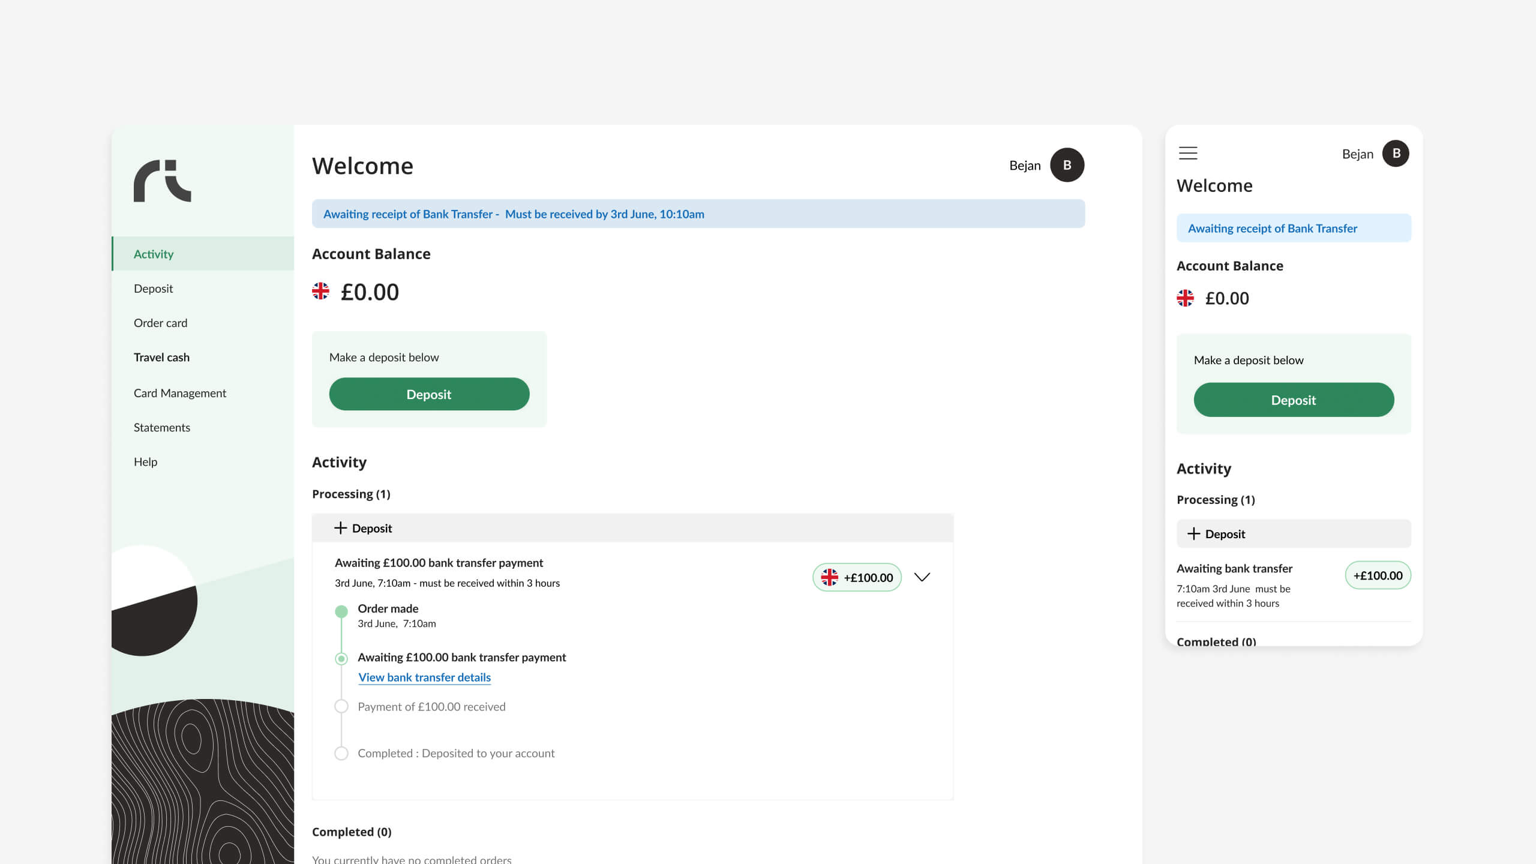
Task: Click the +£100.00 amount pill on mobile
Action: [x=1378, y=575]
